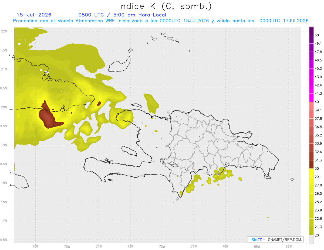324x250 pixels.
Task: Click the latitude label "1.5N"
Action: (4, 50)
